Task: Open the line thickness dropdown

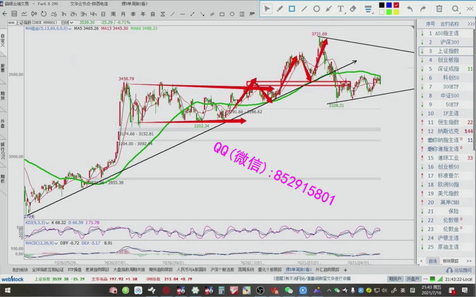Action: point(369,8)
